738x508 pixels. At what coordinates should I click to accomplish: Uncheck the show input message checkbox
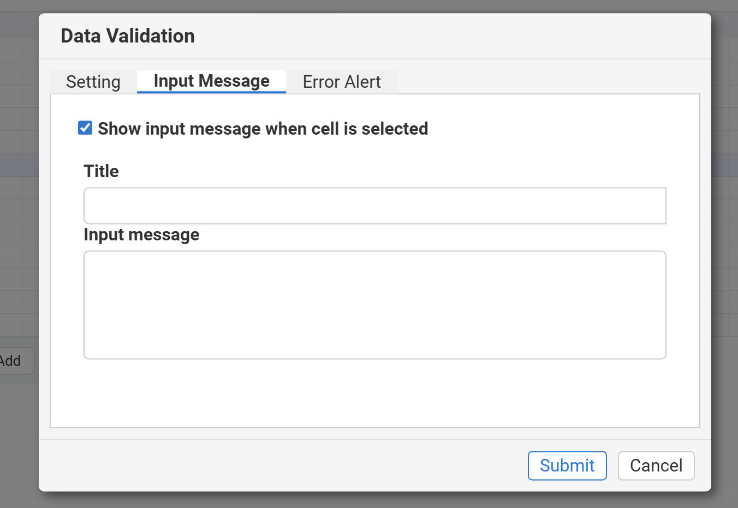tap(85, 128)
